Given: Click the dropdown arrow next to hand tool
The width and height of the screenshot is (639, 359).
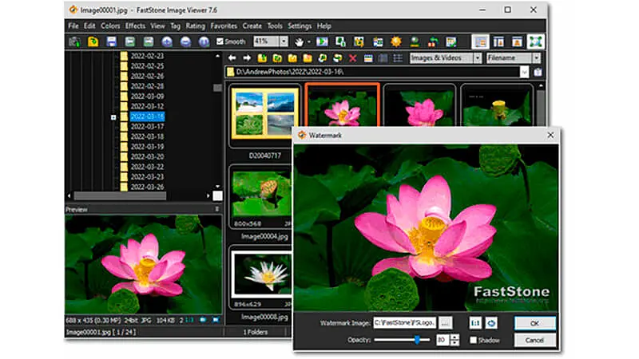Looking at the screenshot, I should point(309,42).
